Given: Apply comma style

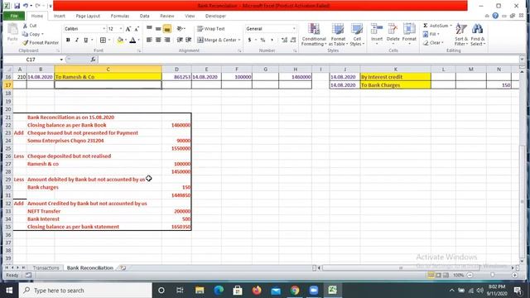Looking at the screenshot, I should point(272,40).
